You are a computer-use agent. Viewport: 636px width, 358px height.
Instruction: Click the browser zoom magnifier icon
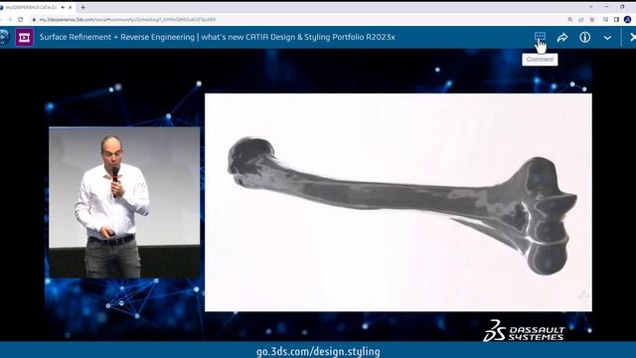(569, 20)
